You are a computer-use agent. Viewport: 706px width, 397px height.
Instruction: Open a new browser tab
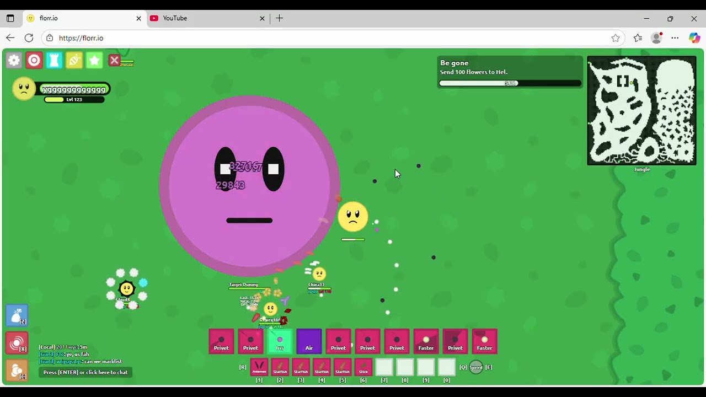click(x=280, y=18)
